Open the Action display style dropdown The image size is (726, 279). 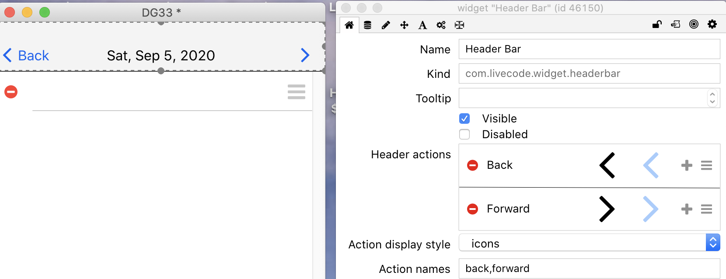[x=589, y=243]
